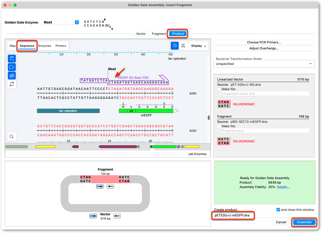Open the Map view tab
This screenshot has width=322, height=233.
[12, 46]
